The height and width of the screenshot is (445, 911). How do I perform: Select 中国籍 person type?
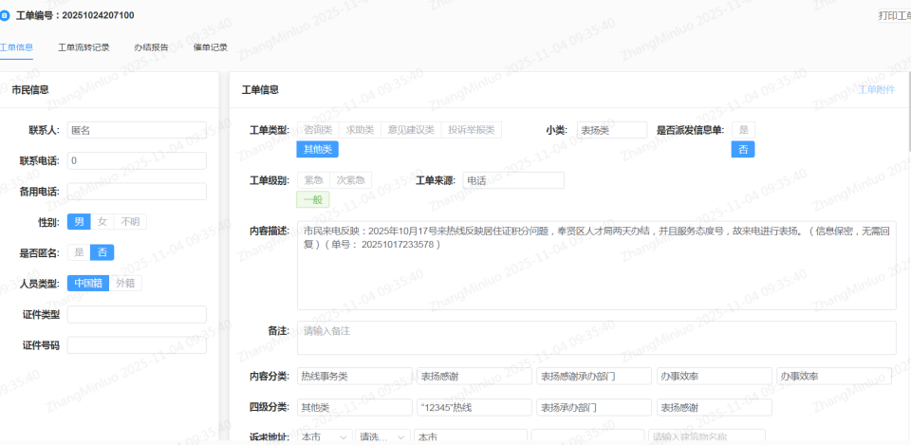[87, 283]
